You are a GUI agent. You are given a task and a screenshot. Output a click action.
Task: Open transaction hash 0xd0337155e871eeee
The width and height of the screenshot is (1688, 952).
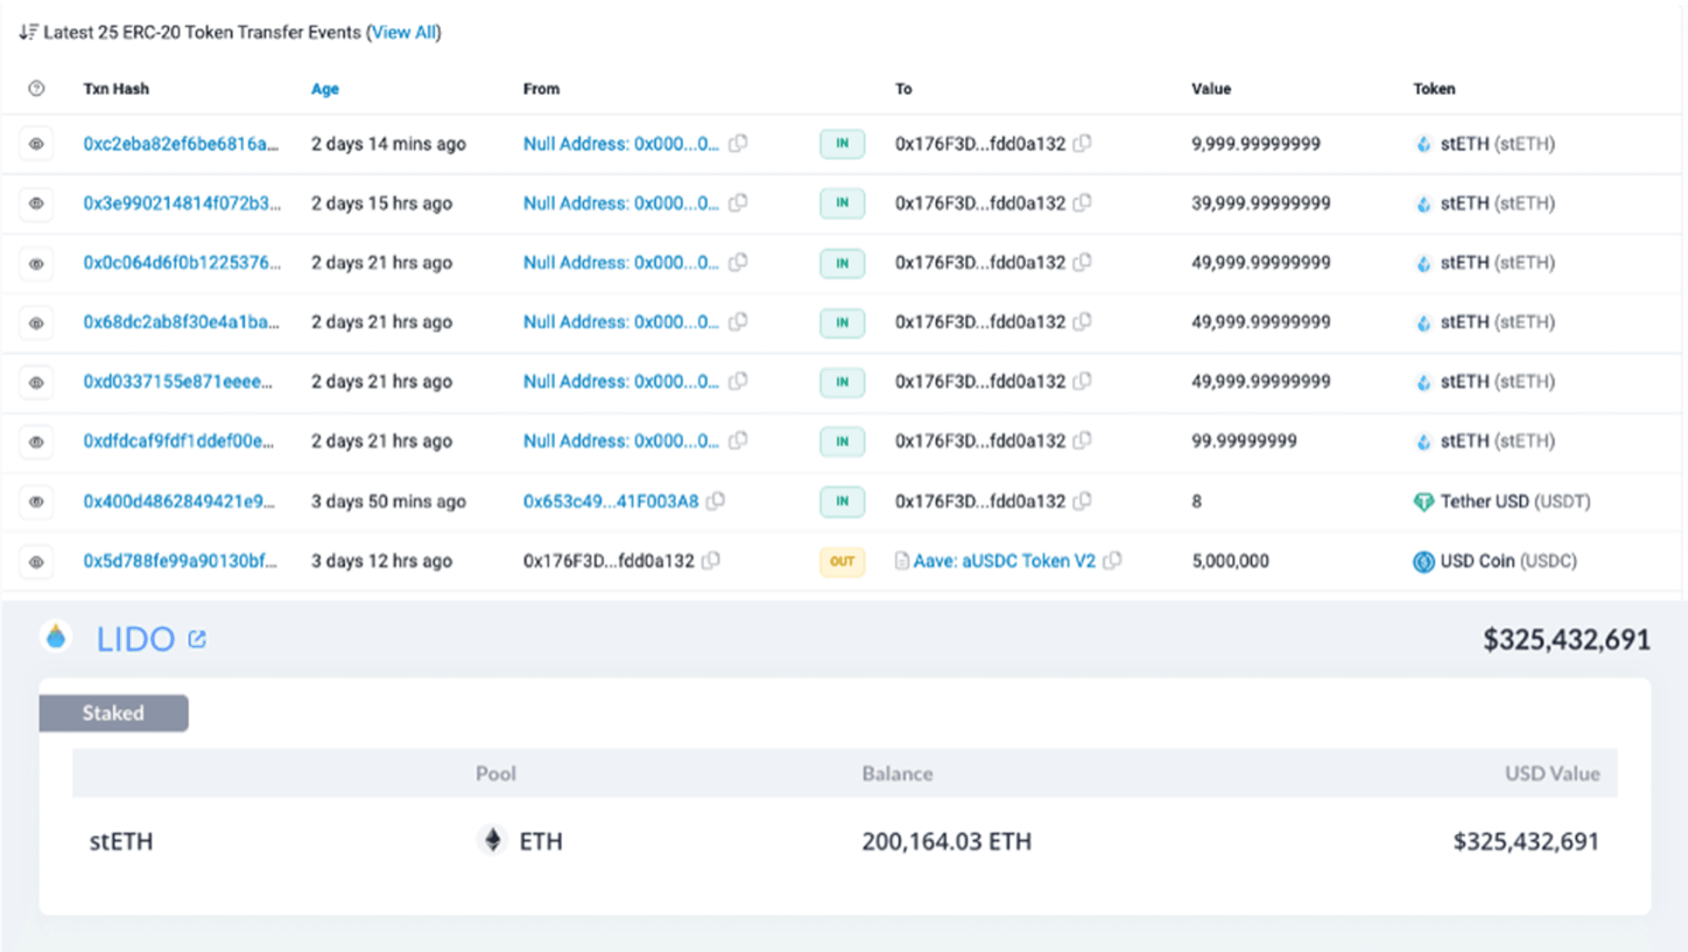pyautogui.click(x=178, y=381)
